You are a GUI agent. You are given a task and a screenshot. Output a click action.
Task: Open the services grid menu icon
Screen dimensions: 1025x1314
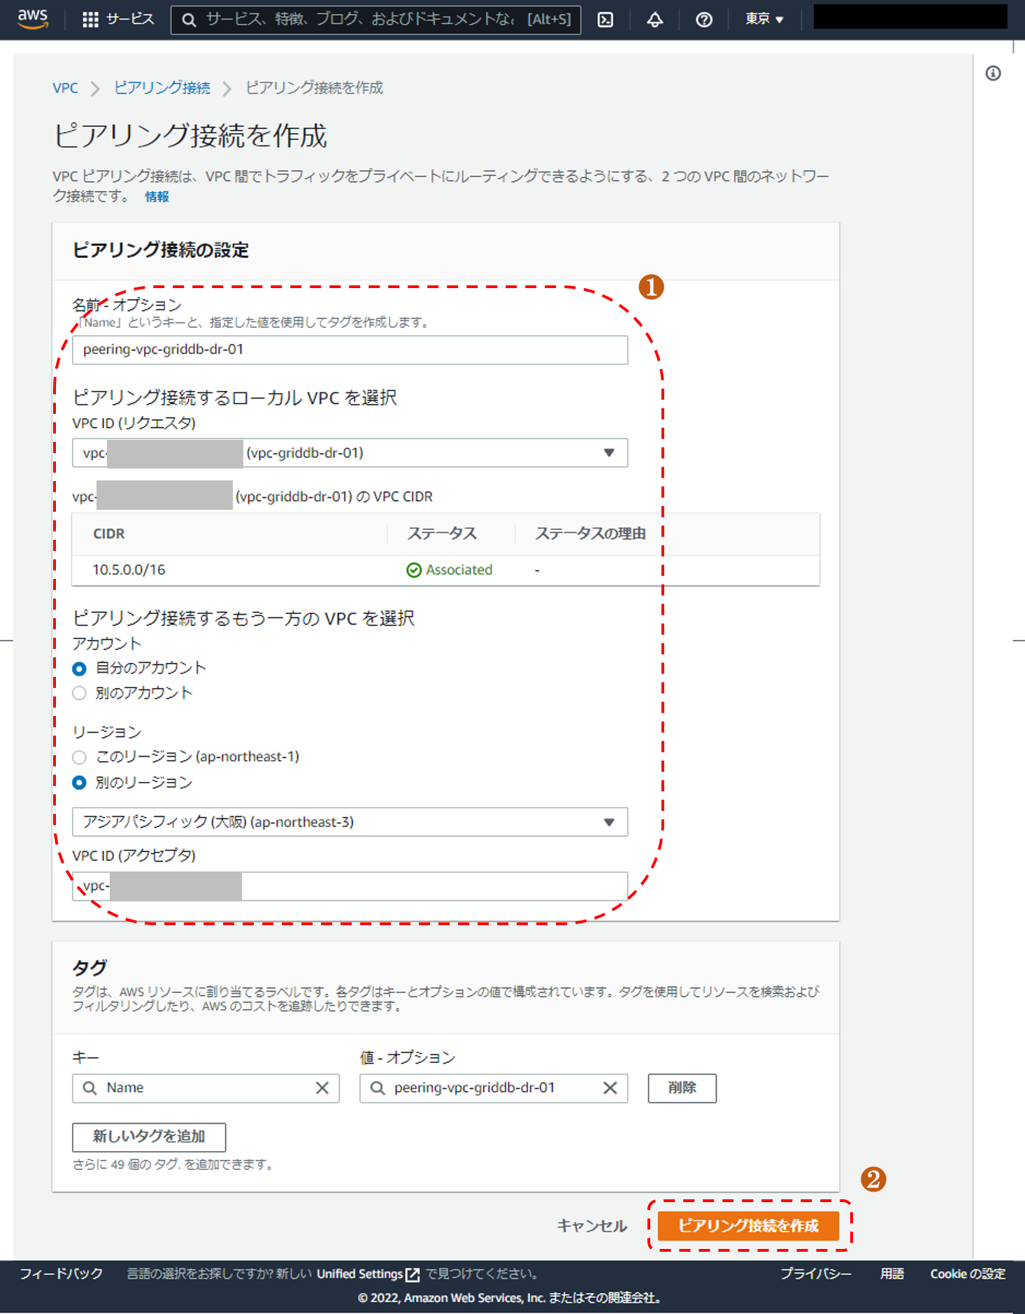(90, 20)
